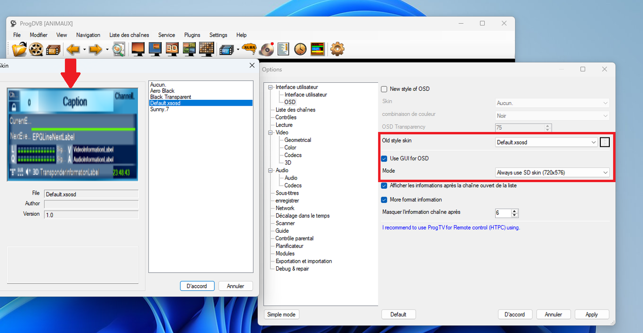Click Annuler in the Options dialog
Screen dimensions: 643x333
point(554,314)
